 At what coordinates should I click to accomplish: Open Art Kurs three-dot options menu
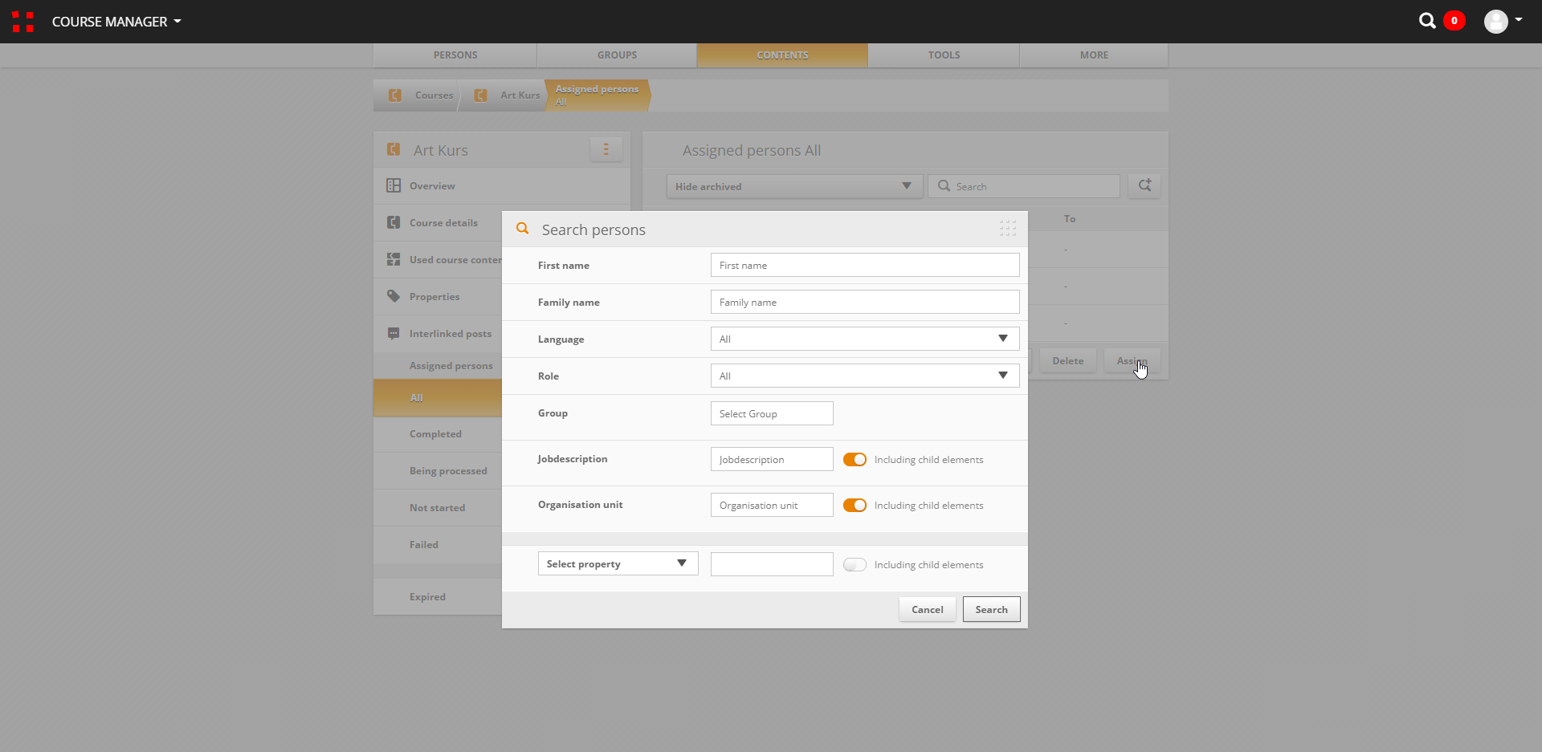click(606, 149)
